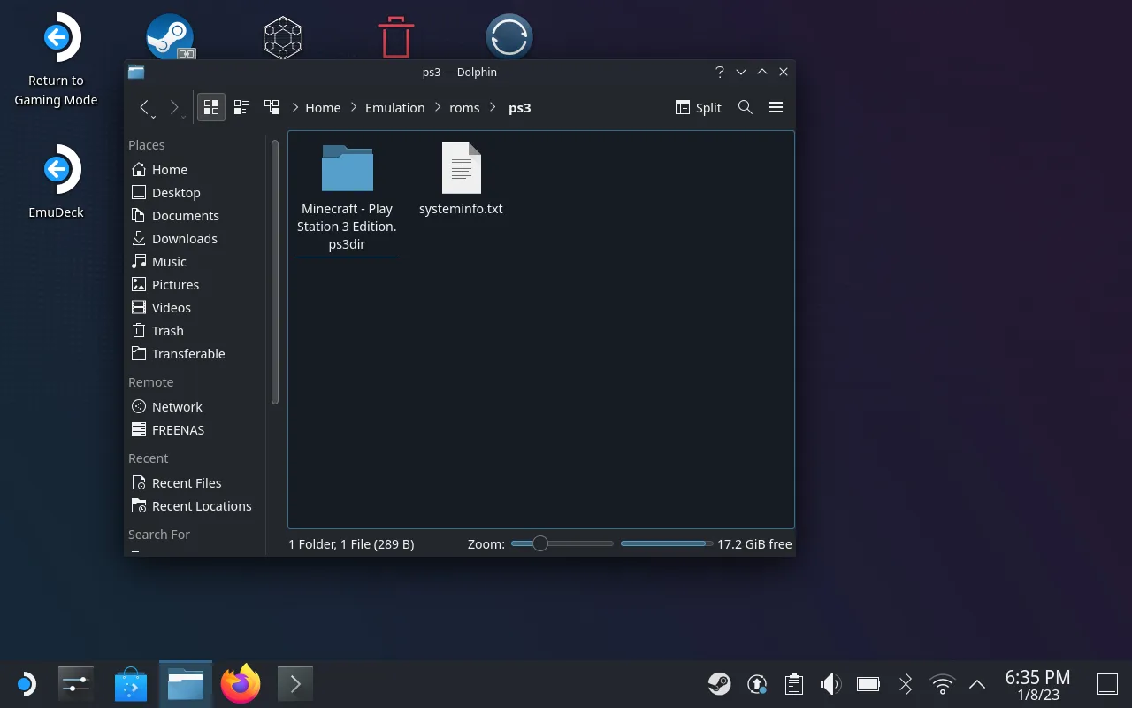The image size is (1132, 708).
Task: Click the Emulation breadcrumb
Action: tap(394, 108)
